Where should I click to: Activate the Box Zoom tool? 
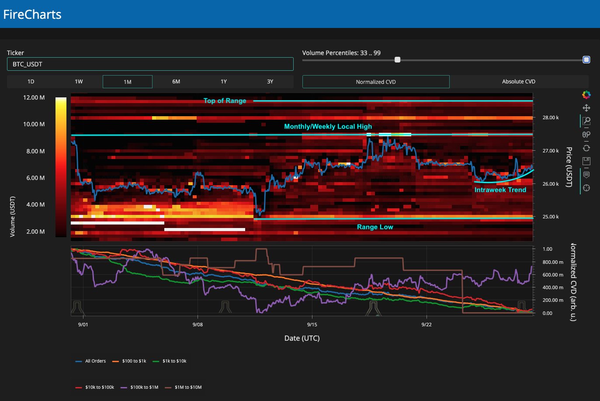point(586,121)
